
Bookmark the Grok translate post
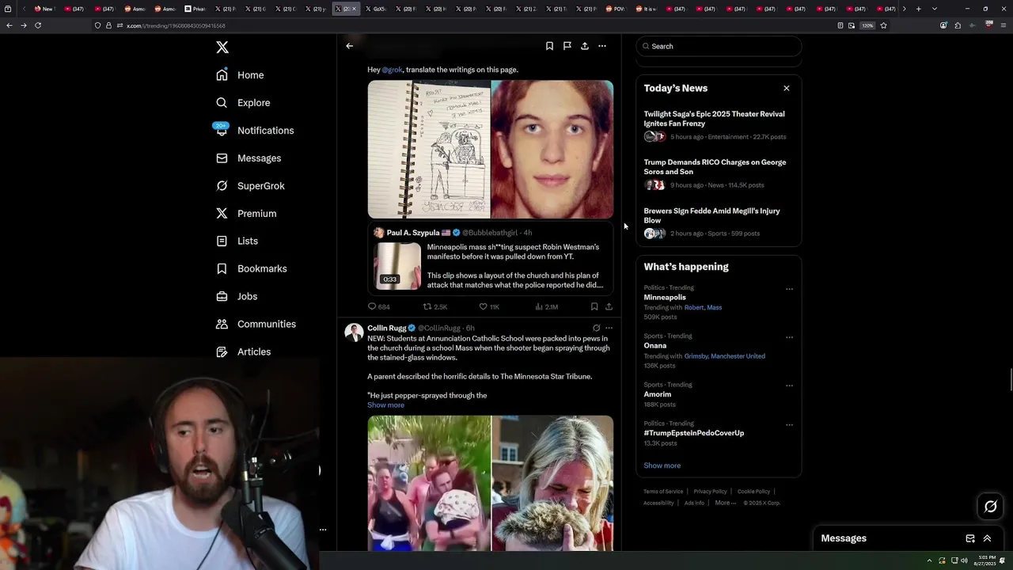594,306
